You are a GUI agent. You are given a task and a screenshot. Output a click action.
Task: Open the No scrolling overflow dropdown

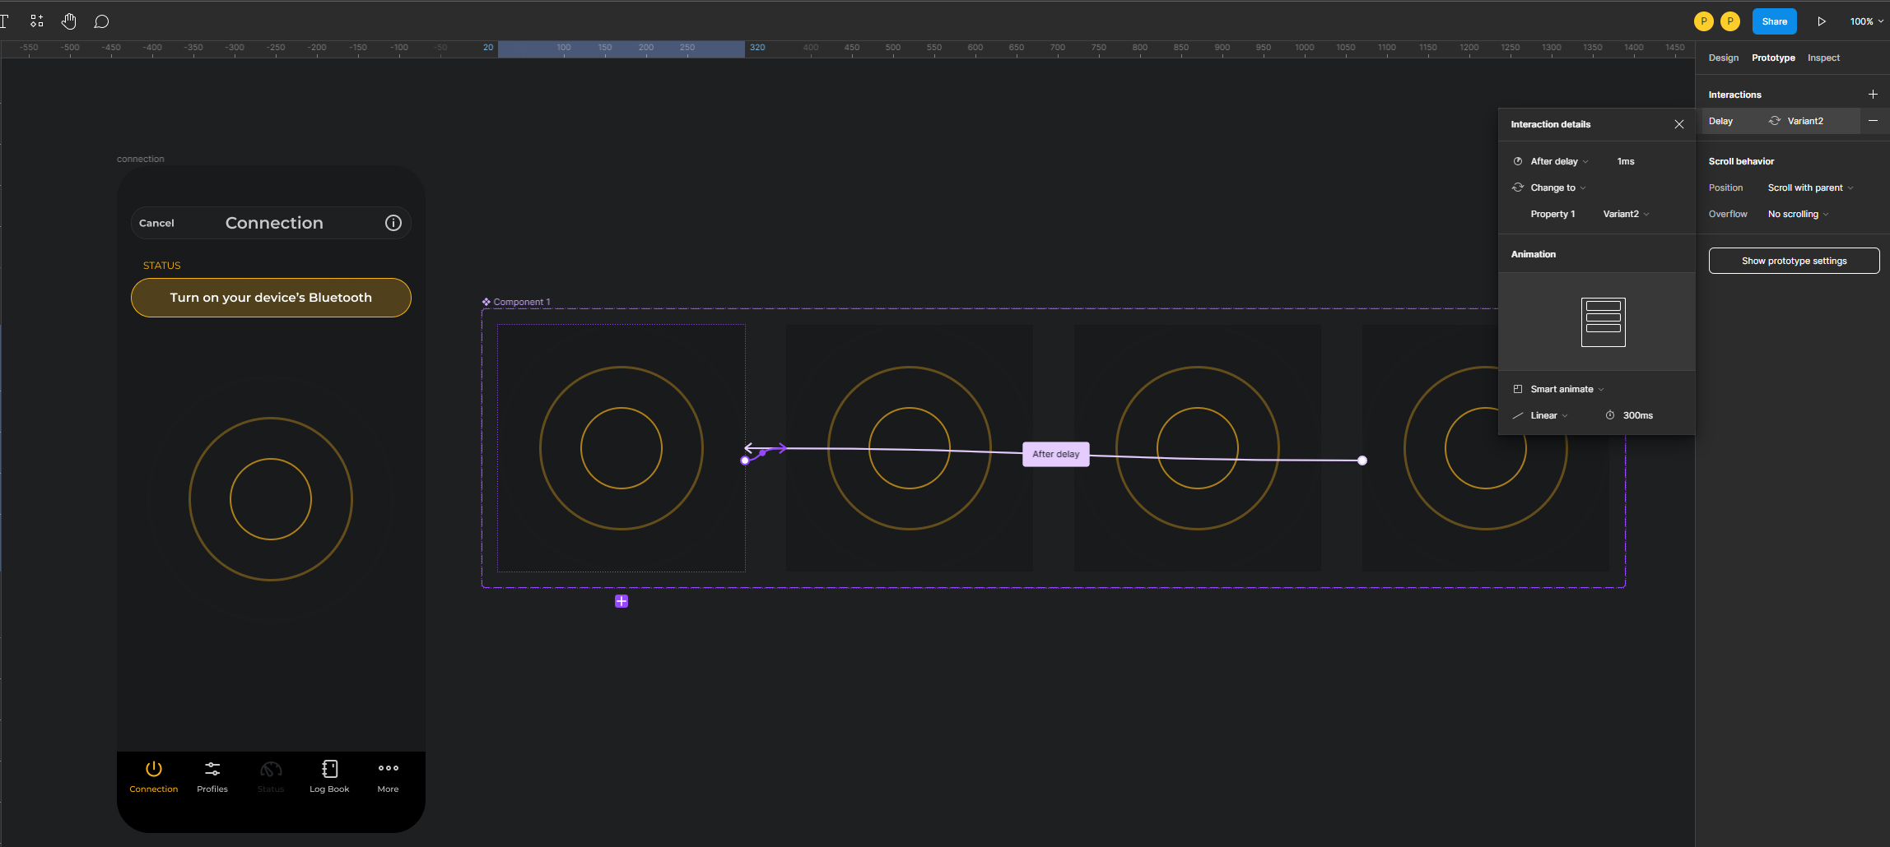(1798, 214)
